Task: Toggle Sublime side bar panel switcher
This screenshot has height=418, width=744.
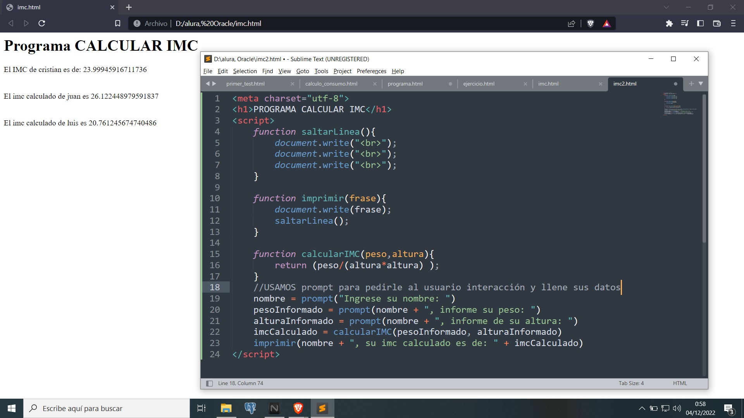Action: [209, 383]
